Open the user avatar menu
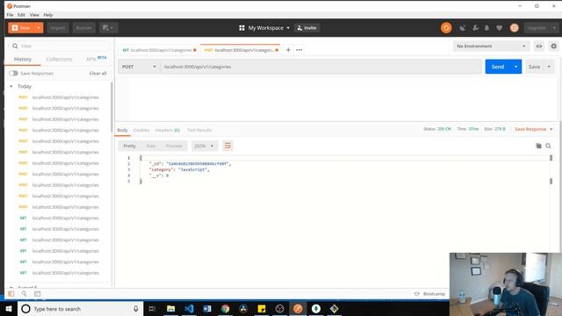The height and width of the screenshot is (316, 562). (x=515, y=28)
